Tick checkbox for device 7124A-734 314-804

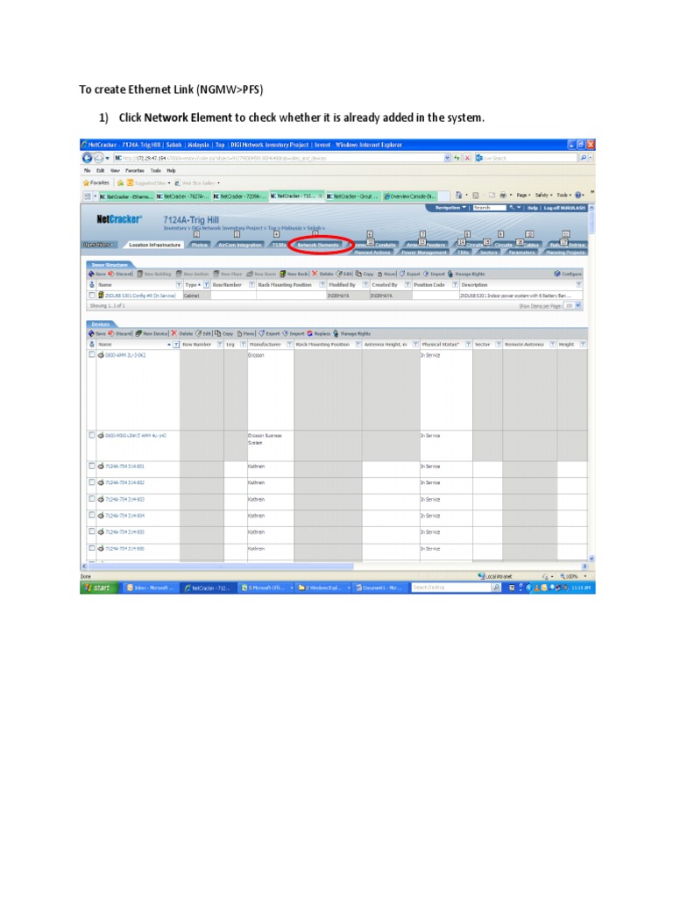tap(91, 515)
